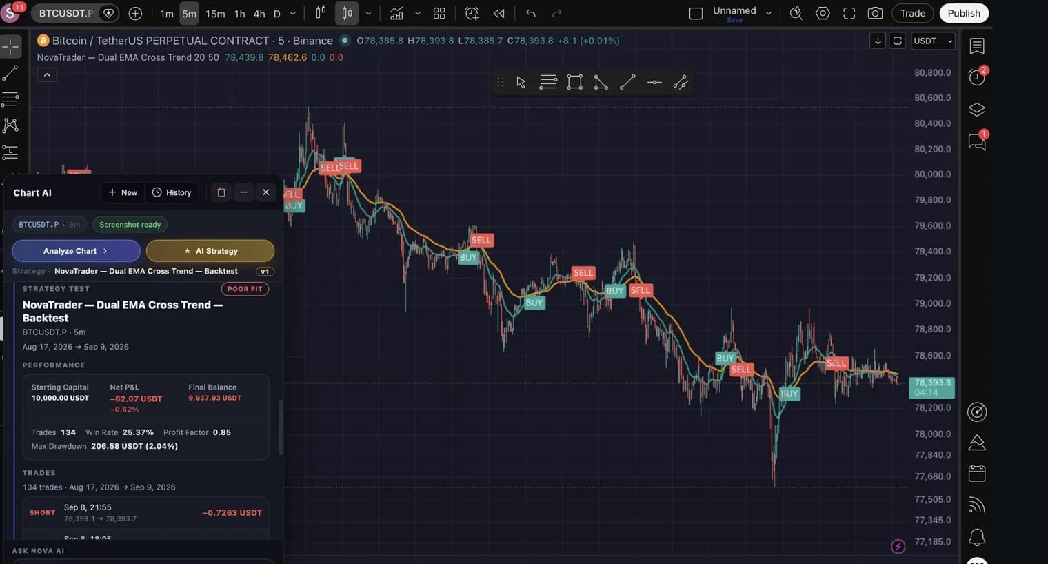Open the candlestick chart style selector

click(x=347, y=13)
